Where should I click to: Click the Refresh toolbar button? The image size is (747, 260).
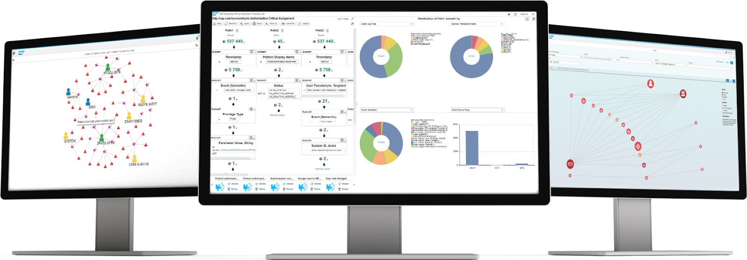(x=231, y=23)
